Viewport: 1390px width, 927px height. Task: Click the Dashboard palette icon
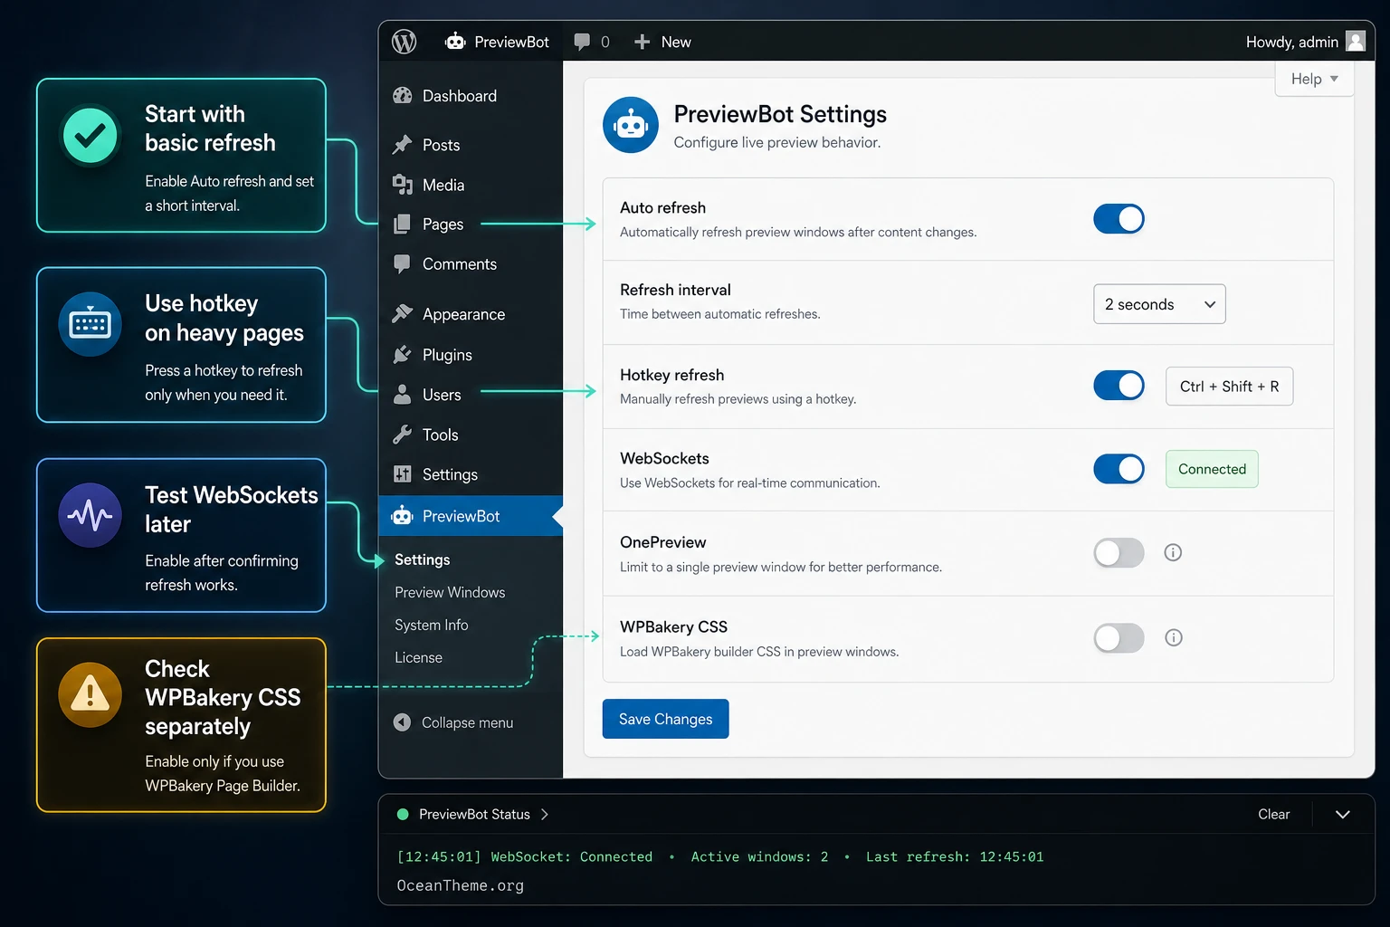click(x=403, y=96)
